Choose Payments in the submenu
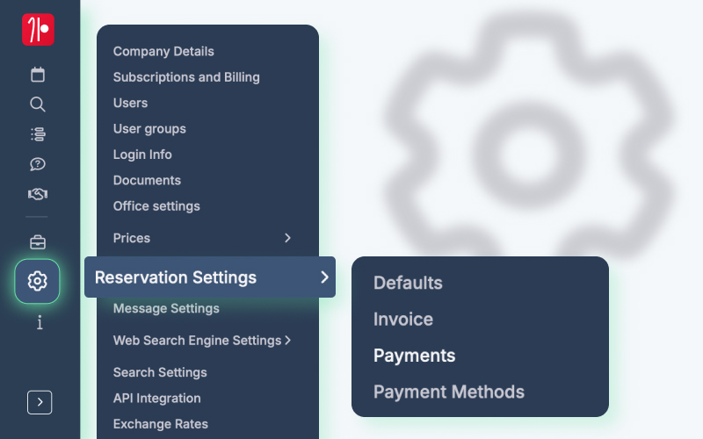The height and width of the screenshot is (439, 703). click(x=414, y=356)
